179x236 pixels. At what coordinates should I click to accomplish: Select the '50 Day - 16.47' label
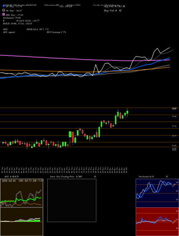click(14, 11)
